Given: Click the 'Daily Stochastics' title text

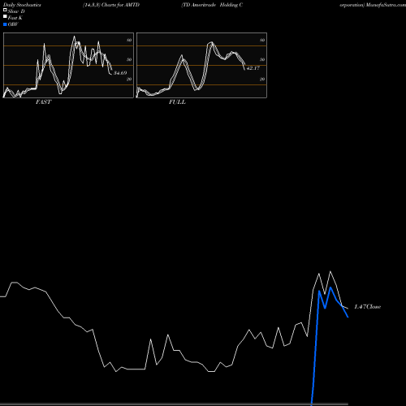Looking at the screenshot, I should tap(22, 5).
